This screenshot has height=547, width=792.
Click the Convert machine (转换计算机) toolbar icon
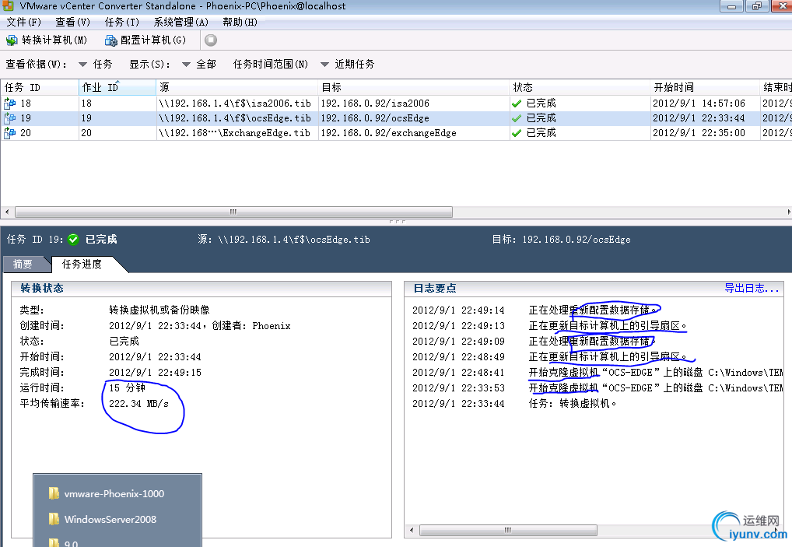pyautogui.click(x=11, y=40)
